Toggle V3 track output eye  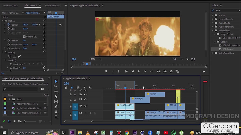point(85,94)
